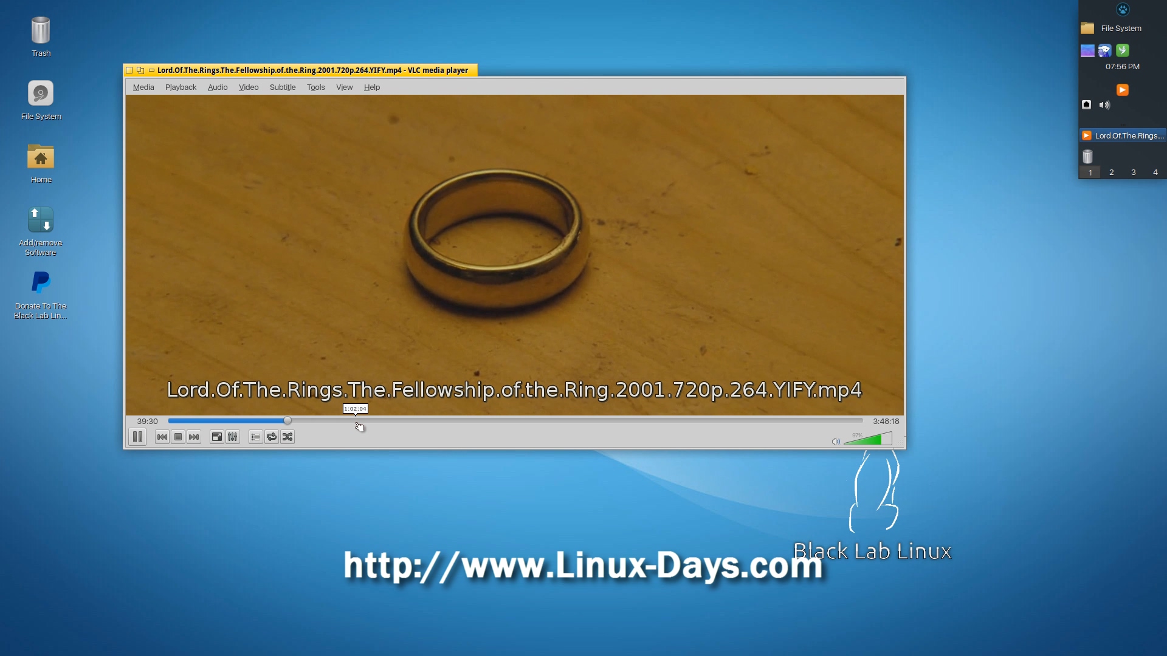Select the File System desktop icon
Screen dimensions: 1167x656
point(41,100)
